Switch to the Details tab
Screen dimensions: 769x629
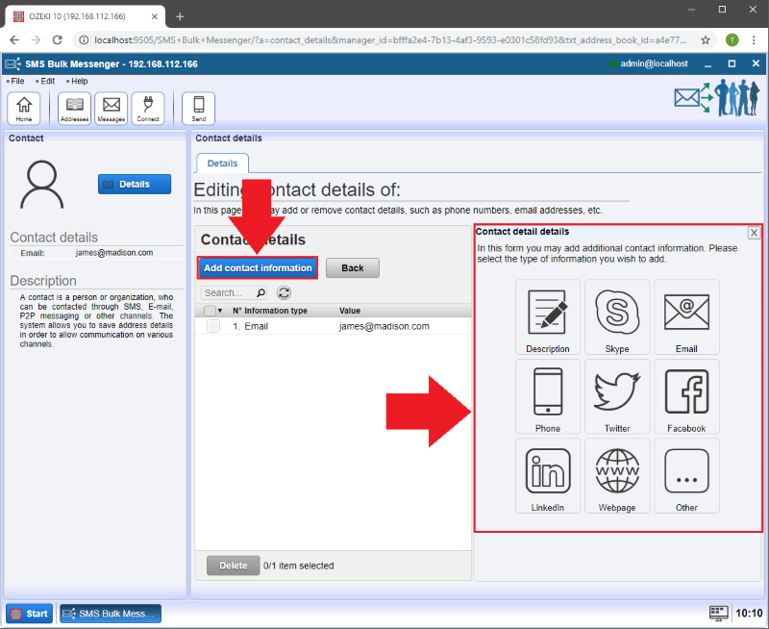pyautogui.click(x=222, y=164)
